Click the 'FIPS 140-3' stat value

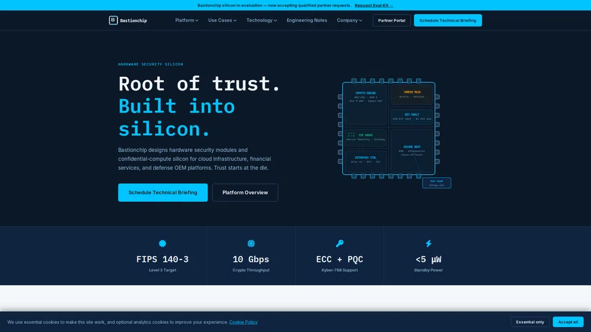pyautogui.click(x=163, y=259)
